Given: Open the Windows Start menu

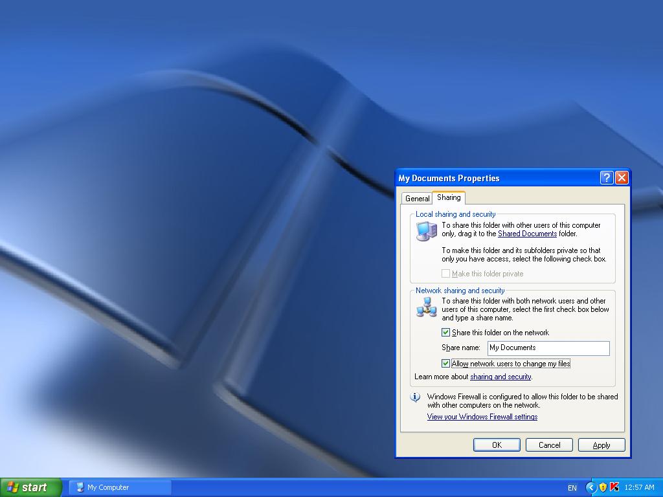Looking at the screenshot, I should (x=31, y=487).
